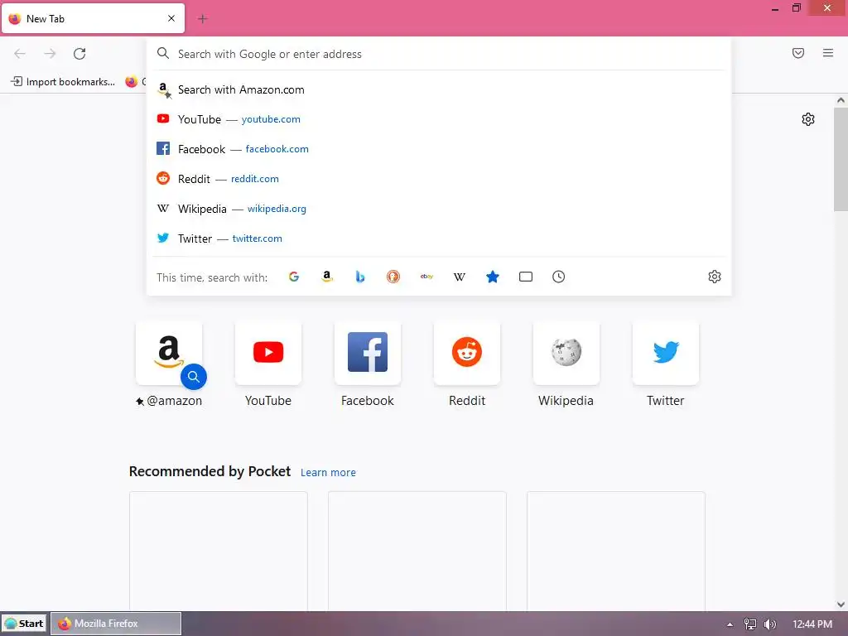Select the Wikipedia wikipedia.org suggestion
This screenshot has height=636, width=848.
point(439,209)
